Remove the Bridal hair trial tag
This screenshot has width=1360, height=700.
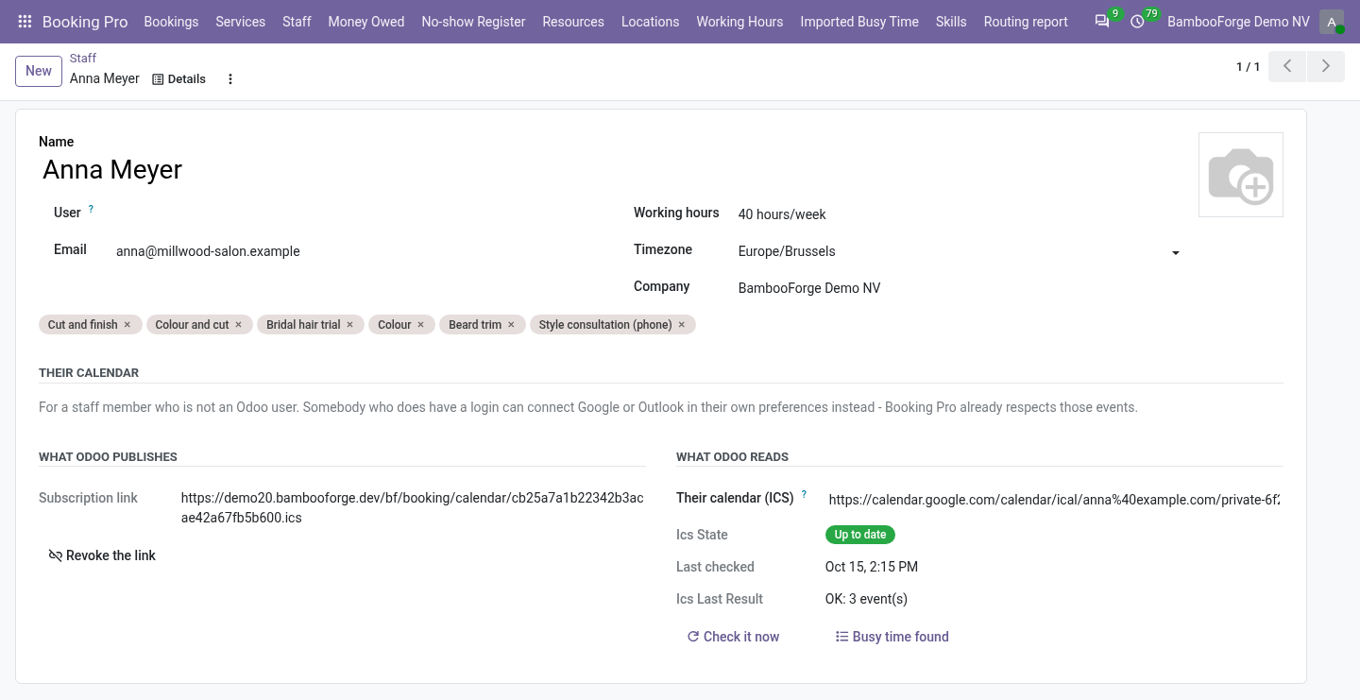[x=349, y=324]
